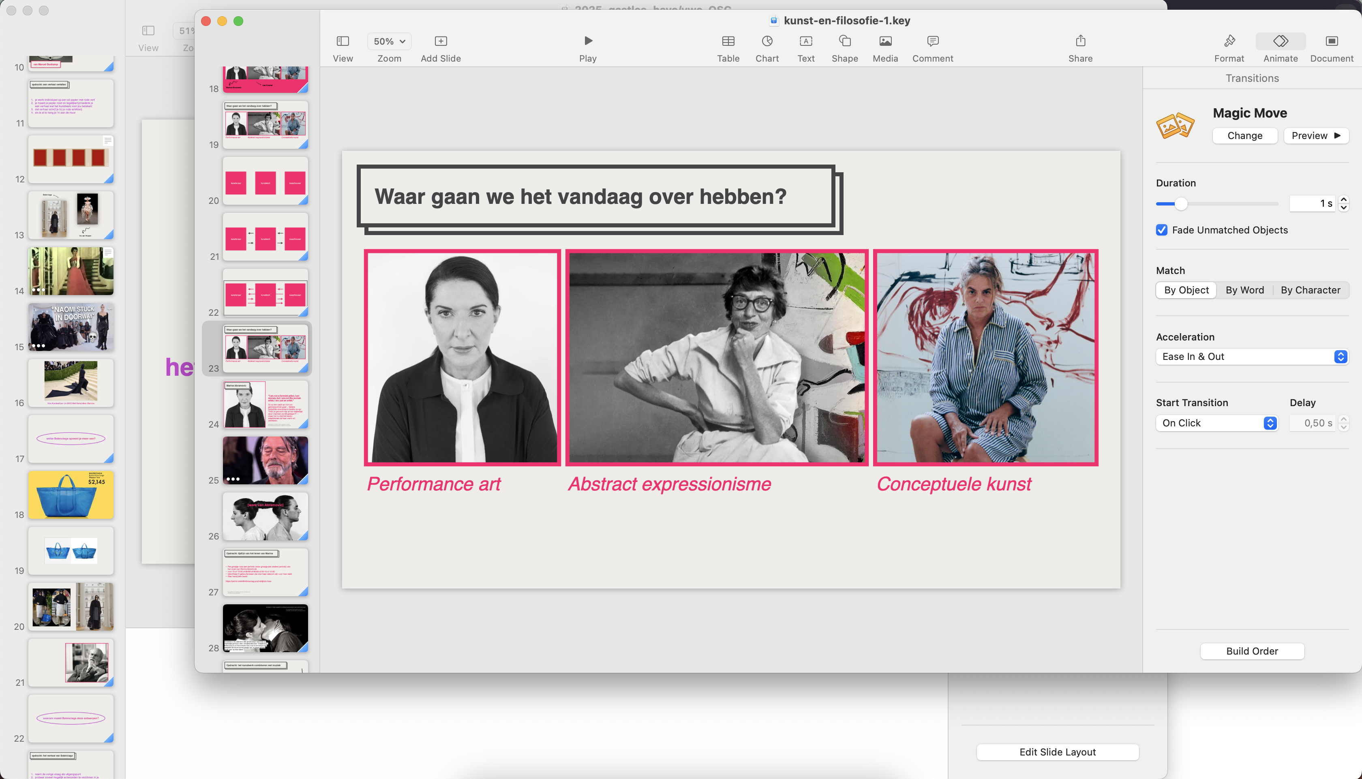The height and width of the screenshot is (779, 1362).
Task: Select the woman in striped shirt photo
Action: (985, 357)
